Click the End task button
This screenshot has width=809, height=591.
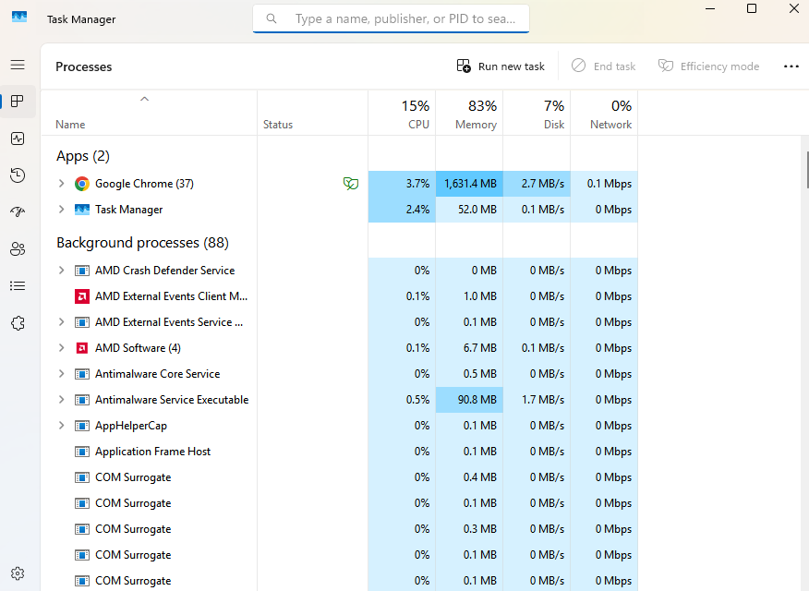(604, 66)
